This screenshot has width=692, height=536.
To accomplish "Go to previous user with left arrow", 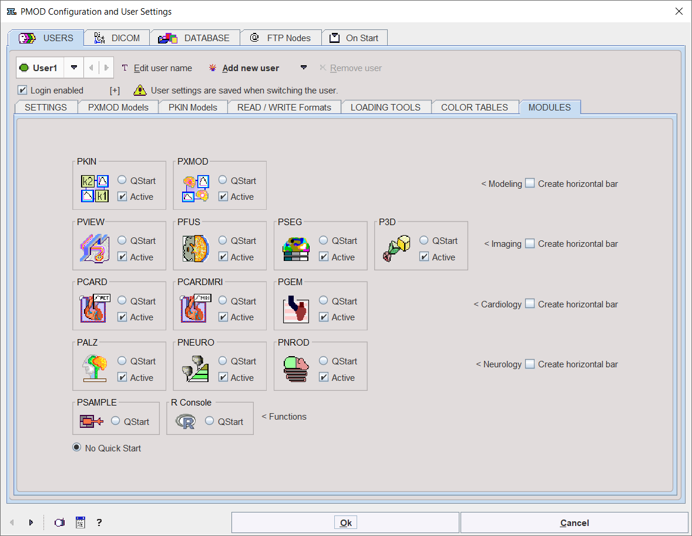I will tap(92, 68).
